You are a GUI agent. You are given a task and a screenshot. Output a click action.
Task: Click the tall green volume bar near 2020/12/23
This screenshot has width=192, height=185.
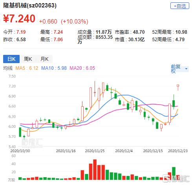[174, 173]
